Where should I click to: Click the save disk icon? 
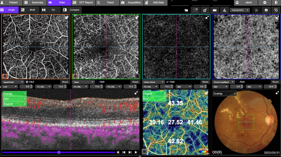(x=256, y=10)
